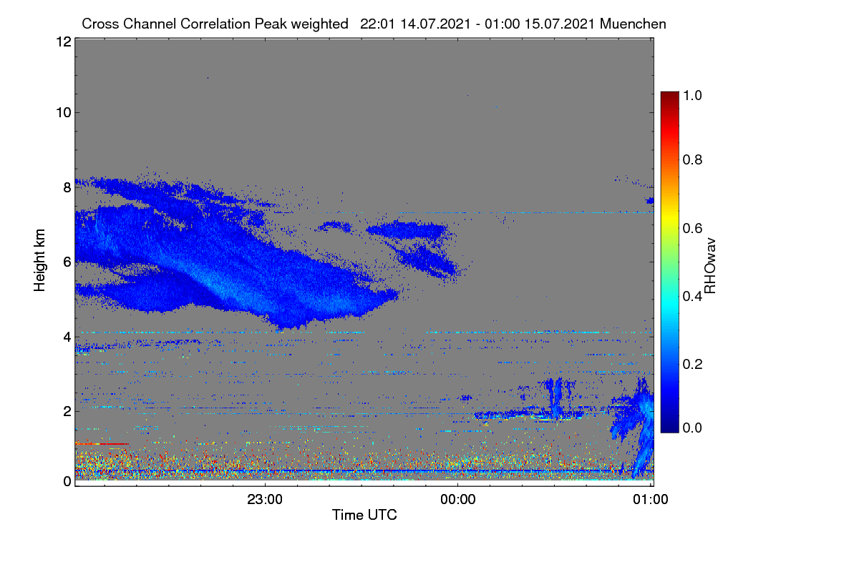
Task: Click the '10' height axis label
Action: [63, 112]
